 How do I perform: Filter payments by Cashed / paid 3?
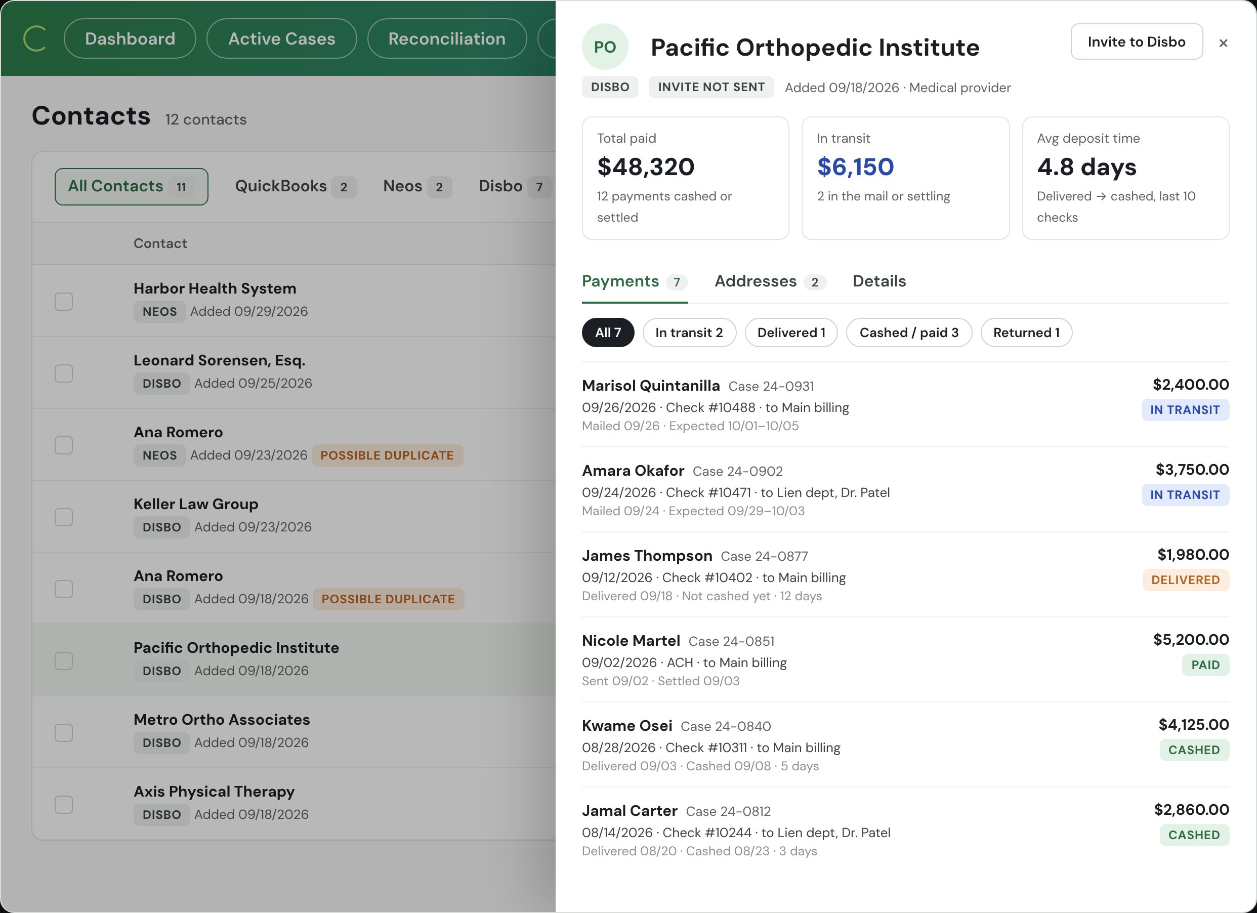click(909, 333)
